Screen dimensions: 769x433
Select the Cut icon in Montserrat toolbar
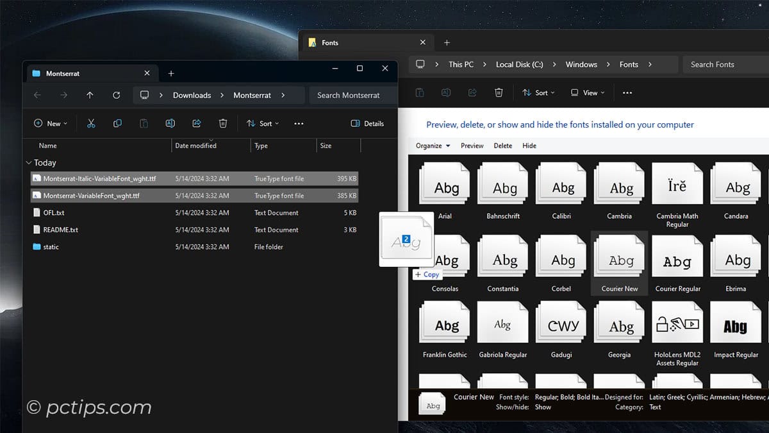tap(92, 123)
